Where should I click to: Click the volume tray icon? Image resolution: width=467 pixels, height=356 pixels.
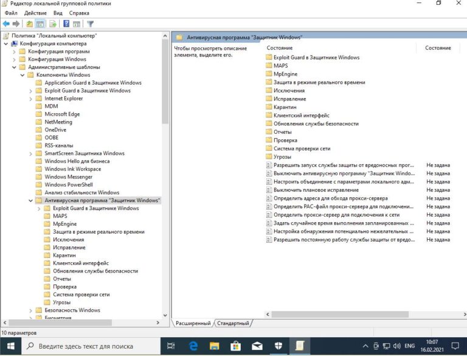click(396, 346)
